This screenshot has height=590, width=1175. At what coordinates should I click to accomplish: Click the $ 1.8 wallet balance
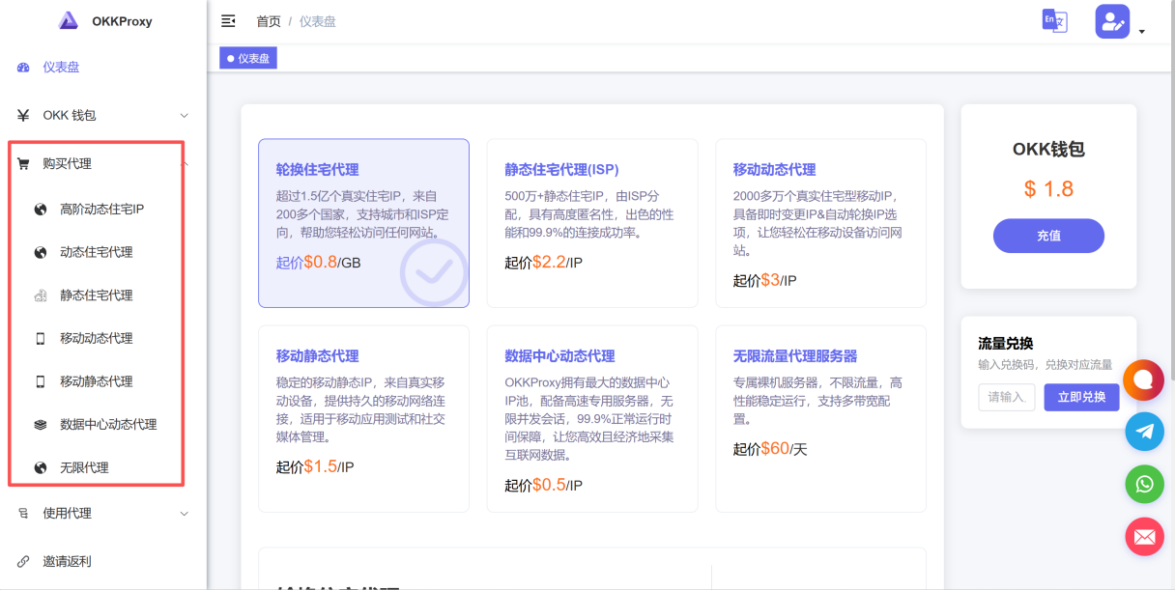click(1048, 189)
